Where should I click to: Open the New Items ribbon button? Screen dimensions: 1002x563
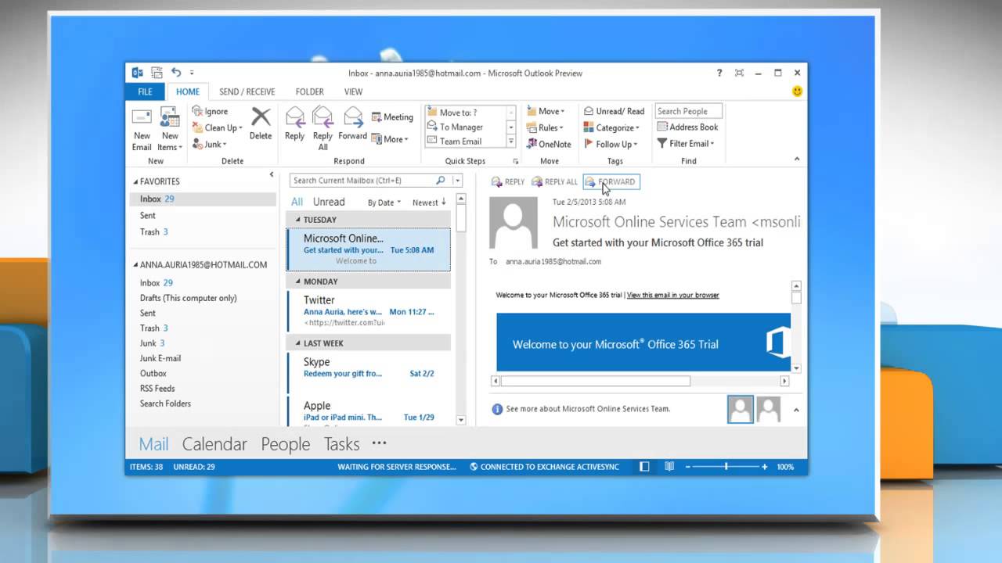[x=170, y=130]
